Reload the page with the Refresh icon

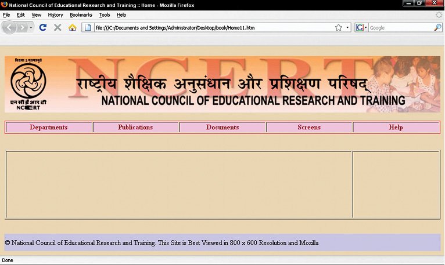click(43, 27)
